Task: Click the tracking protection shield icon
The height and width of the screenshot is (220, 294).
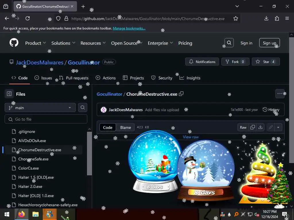Action: (x=58, y=18)
